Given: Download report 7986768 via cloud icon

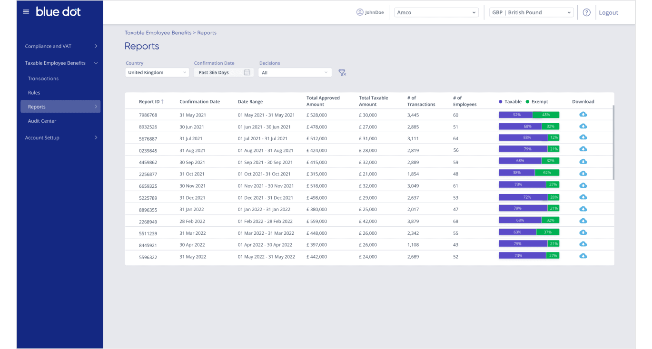Looking at the screenshot, I should [583, 115].
